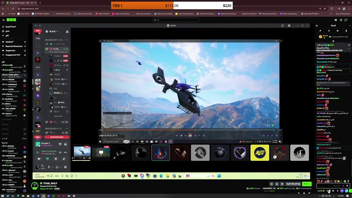
Task: Collapse the Kick chat panel arrow
Action: coord(317,26)
